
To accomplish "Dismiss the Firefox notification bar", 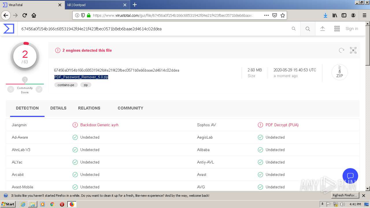I will (x=364, y=196).
